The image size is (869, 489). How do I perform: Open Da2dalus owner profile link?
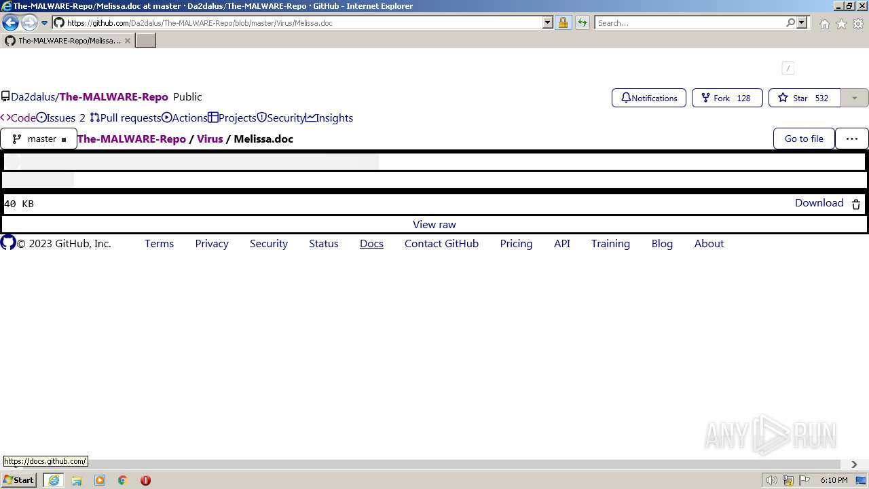tap(33, 97)
